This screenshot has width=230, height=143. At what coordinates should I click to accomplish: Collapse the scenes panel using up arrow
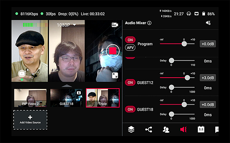point(67,86)
